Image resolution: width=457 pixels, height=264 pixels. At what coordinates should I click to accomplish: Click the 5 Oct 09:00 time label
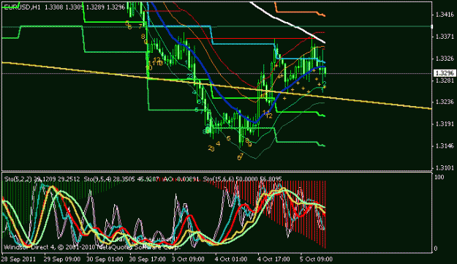[x=316, y=259]
